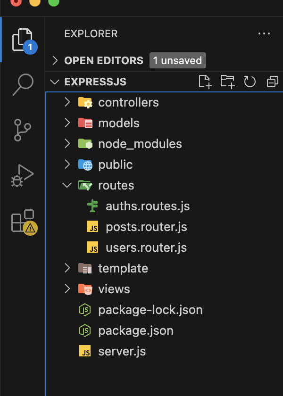Expand the node_modules folder chevron
The width and height of the screenshot is (283, 396).
point(67,144)
